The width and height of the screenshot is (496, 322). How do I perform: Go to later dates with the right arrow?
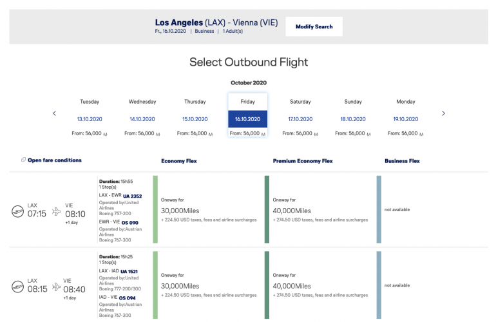[443, 113]
